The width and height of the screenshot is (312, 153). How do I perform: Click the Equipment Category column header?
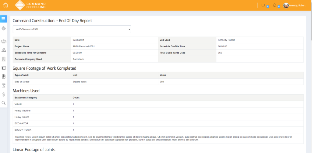coord(26,98)
